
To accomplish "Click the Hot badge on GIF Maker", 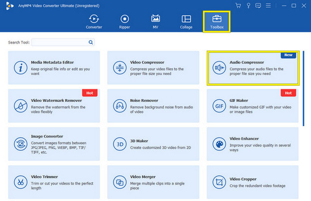I will [x=288, y=93].
